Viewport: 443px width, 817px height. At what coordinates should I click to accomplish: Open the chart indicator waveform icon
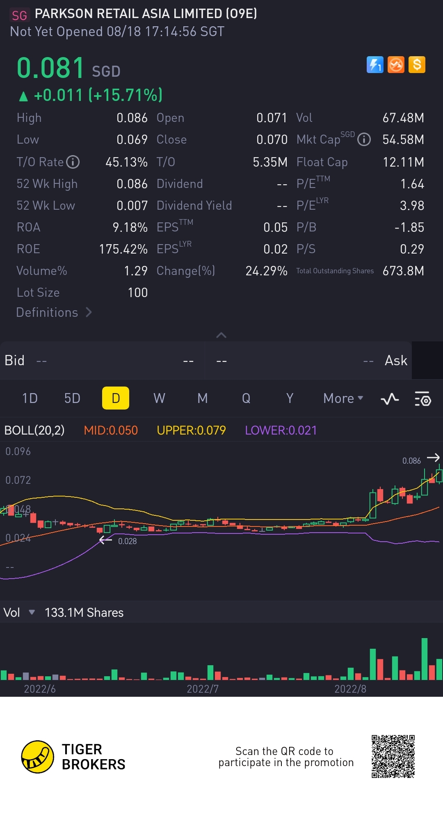(x=390, y=398)
